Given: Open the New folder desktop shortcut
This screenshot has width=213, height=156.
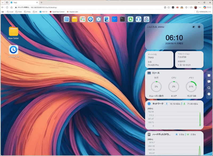Looking at the screenshot, I should click(x=14, y=33).
